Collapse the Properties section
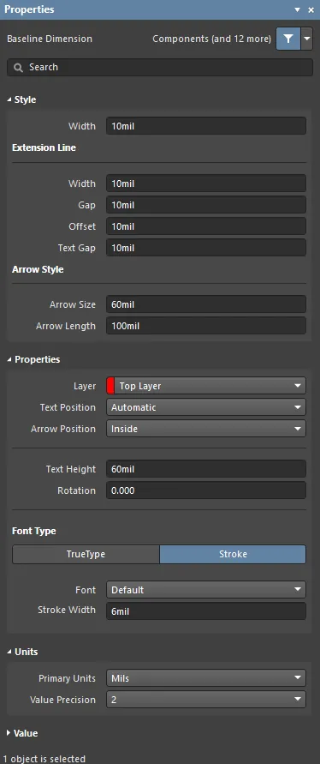This screenshot has width=320, height=764. [x=9, y=359]
